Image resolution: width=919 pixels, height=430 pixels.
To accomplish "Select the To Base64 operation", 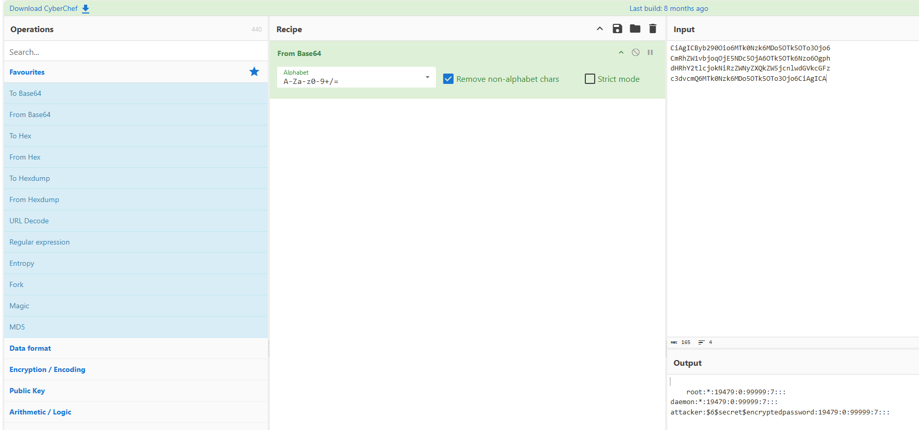I will coord(136,93).
